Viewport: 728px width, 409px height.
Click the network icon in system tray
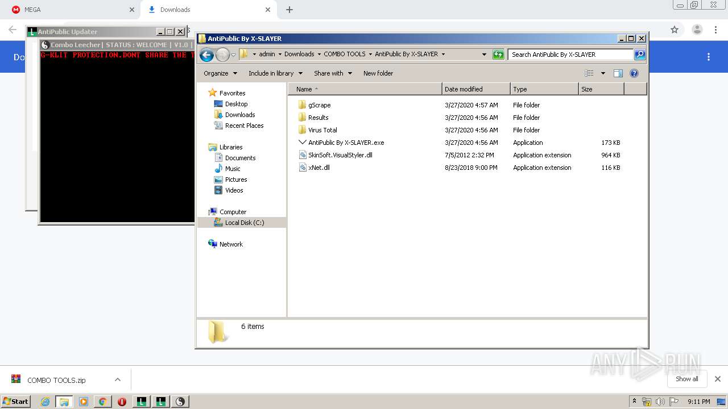coord(647,402)
